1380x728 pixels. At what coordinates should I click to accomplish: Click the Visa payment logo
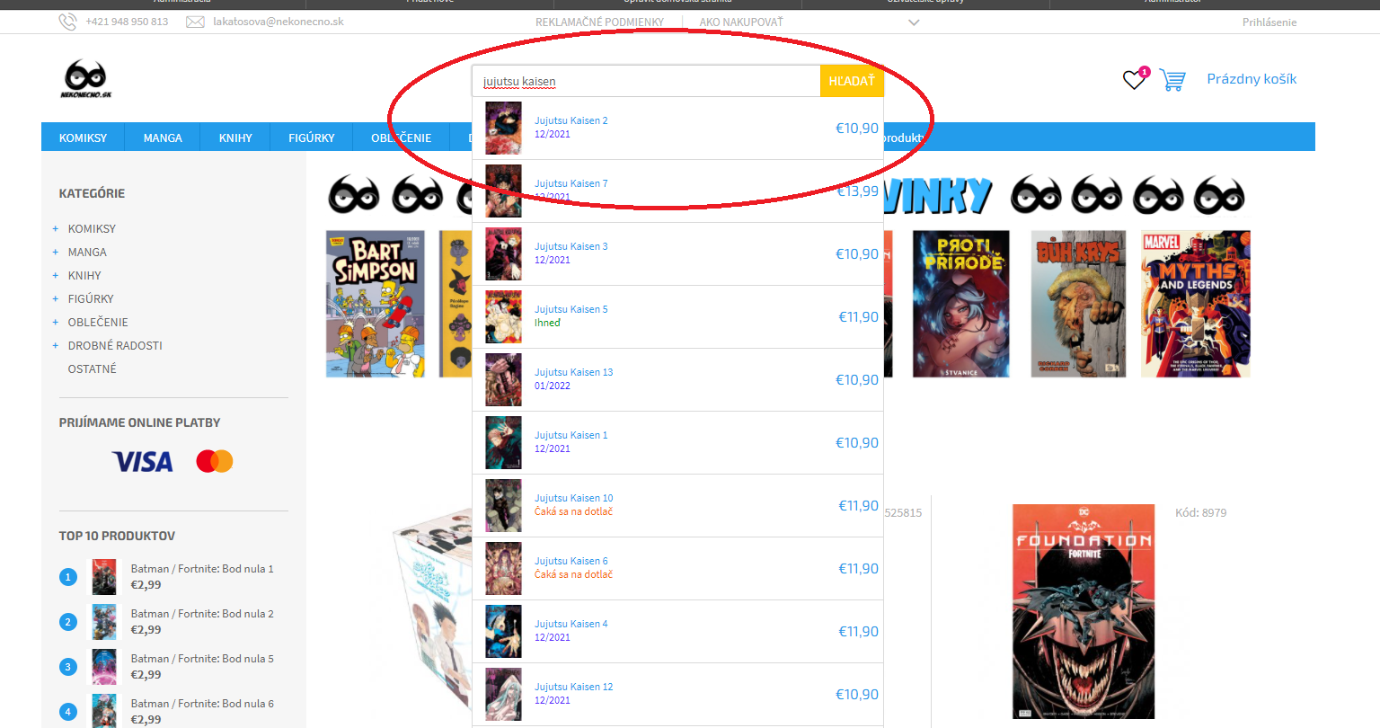coord(143,462)
